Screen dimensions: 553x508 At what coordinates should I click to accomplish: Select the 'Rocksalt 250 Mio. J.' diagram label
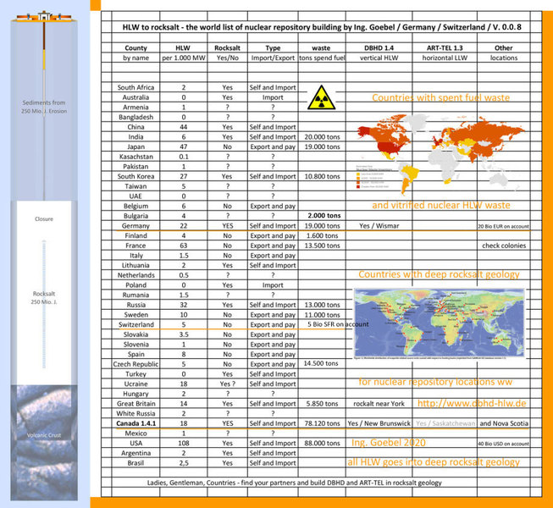(42, 298)
